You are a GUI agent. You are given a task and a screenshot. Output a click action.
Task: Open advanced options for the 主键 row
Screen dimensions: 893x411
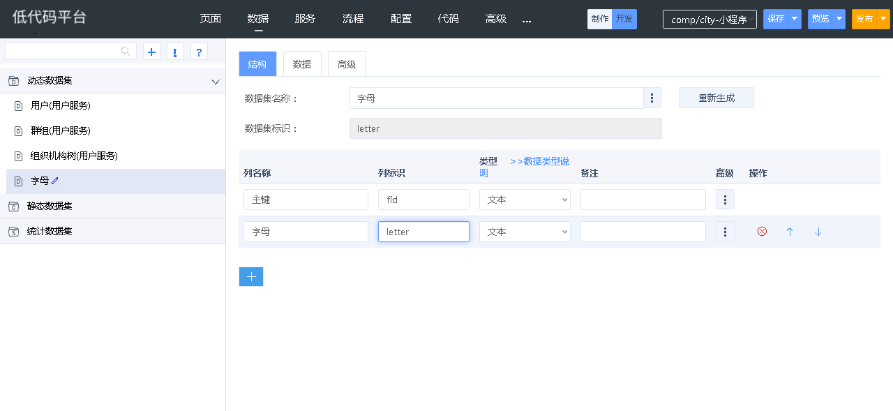[x=725, y=200]
